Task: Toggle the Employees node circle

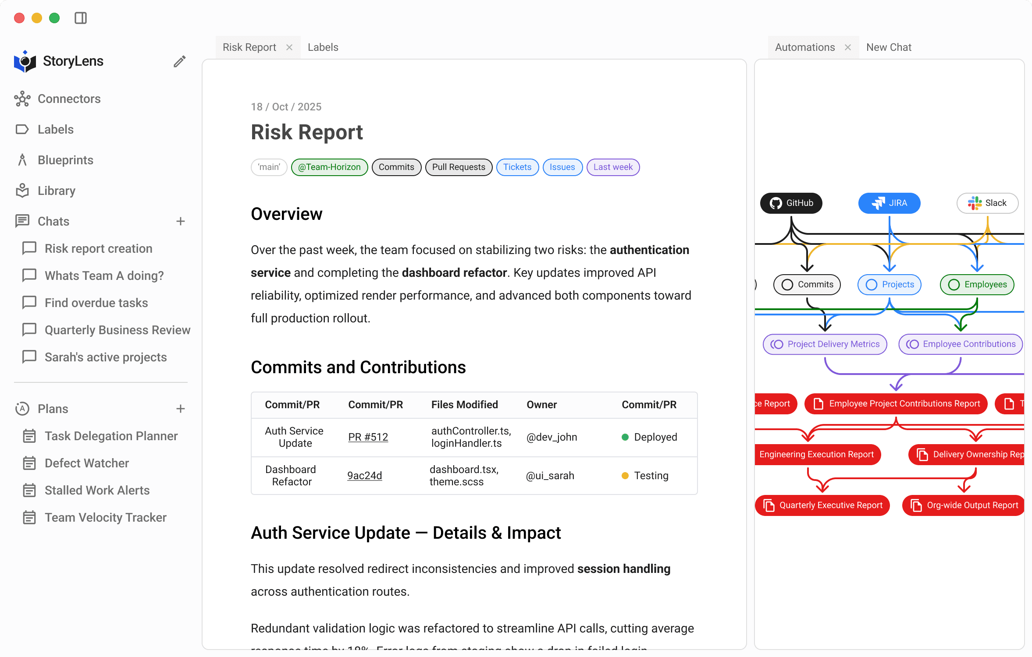Action: coord(954,285)
